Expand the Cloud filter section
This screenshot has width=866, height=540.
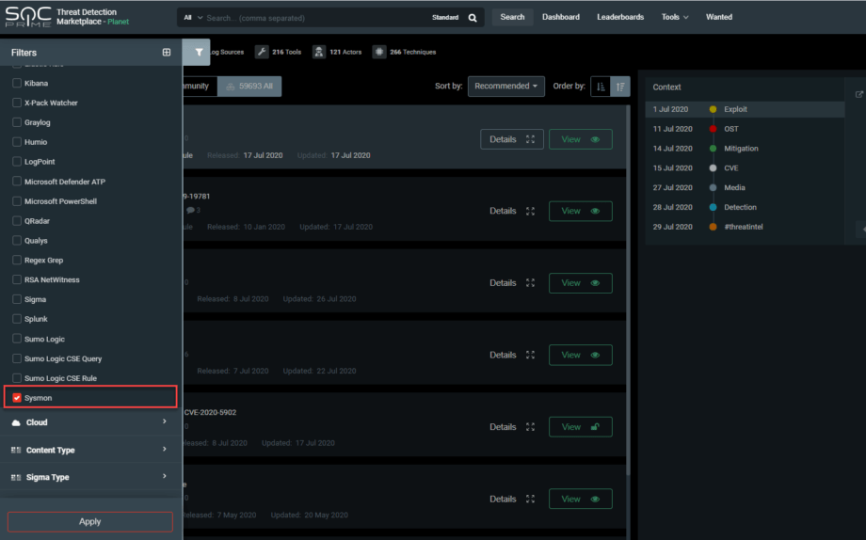point(90,422)
